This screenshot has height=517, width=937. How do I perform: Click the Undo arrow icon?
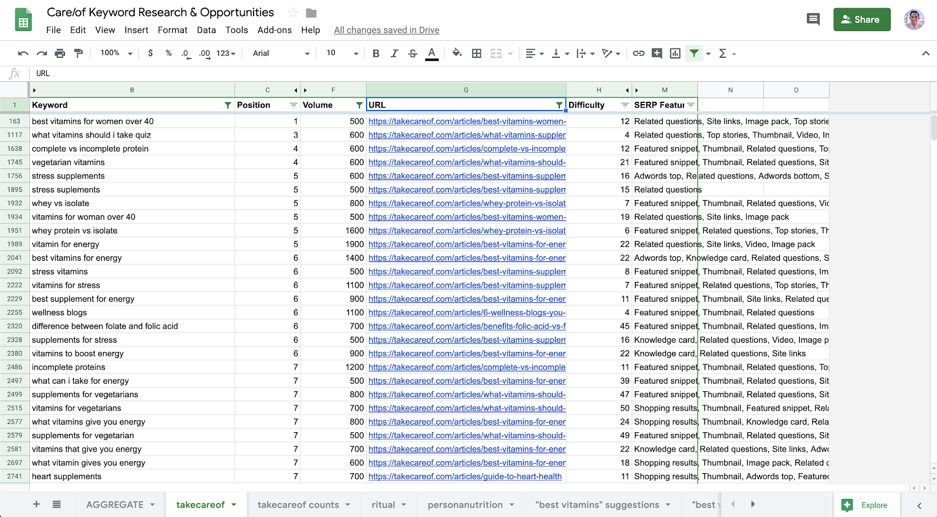pyautogui.click(x=23, y=53)
